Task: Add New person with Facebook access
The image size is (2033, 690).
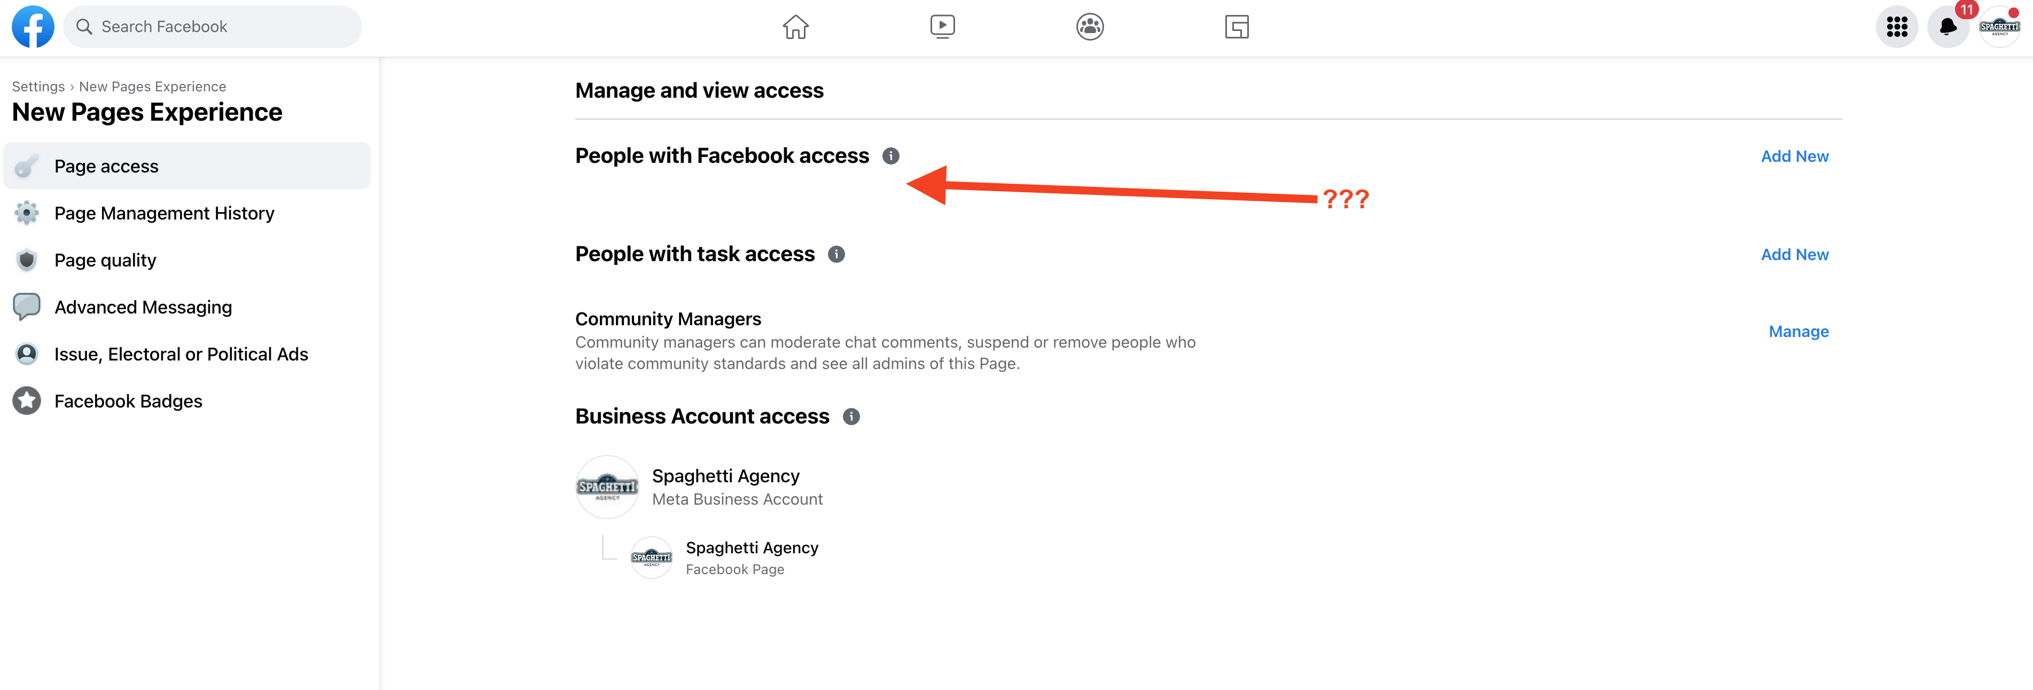Action: [1794, 156]
